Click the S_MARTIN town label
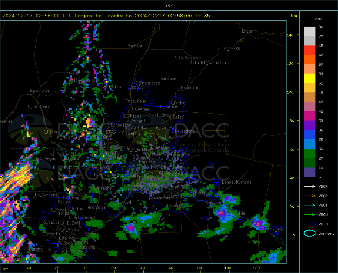The image size is (338, 273). point(156,167)
